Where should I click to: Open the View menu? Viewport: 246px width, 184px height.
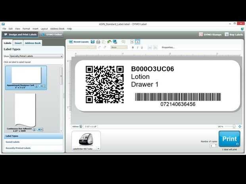click(17, 29)
